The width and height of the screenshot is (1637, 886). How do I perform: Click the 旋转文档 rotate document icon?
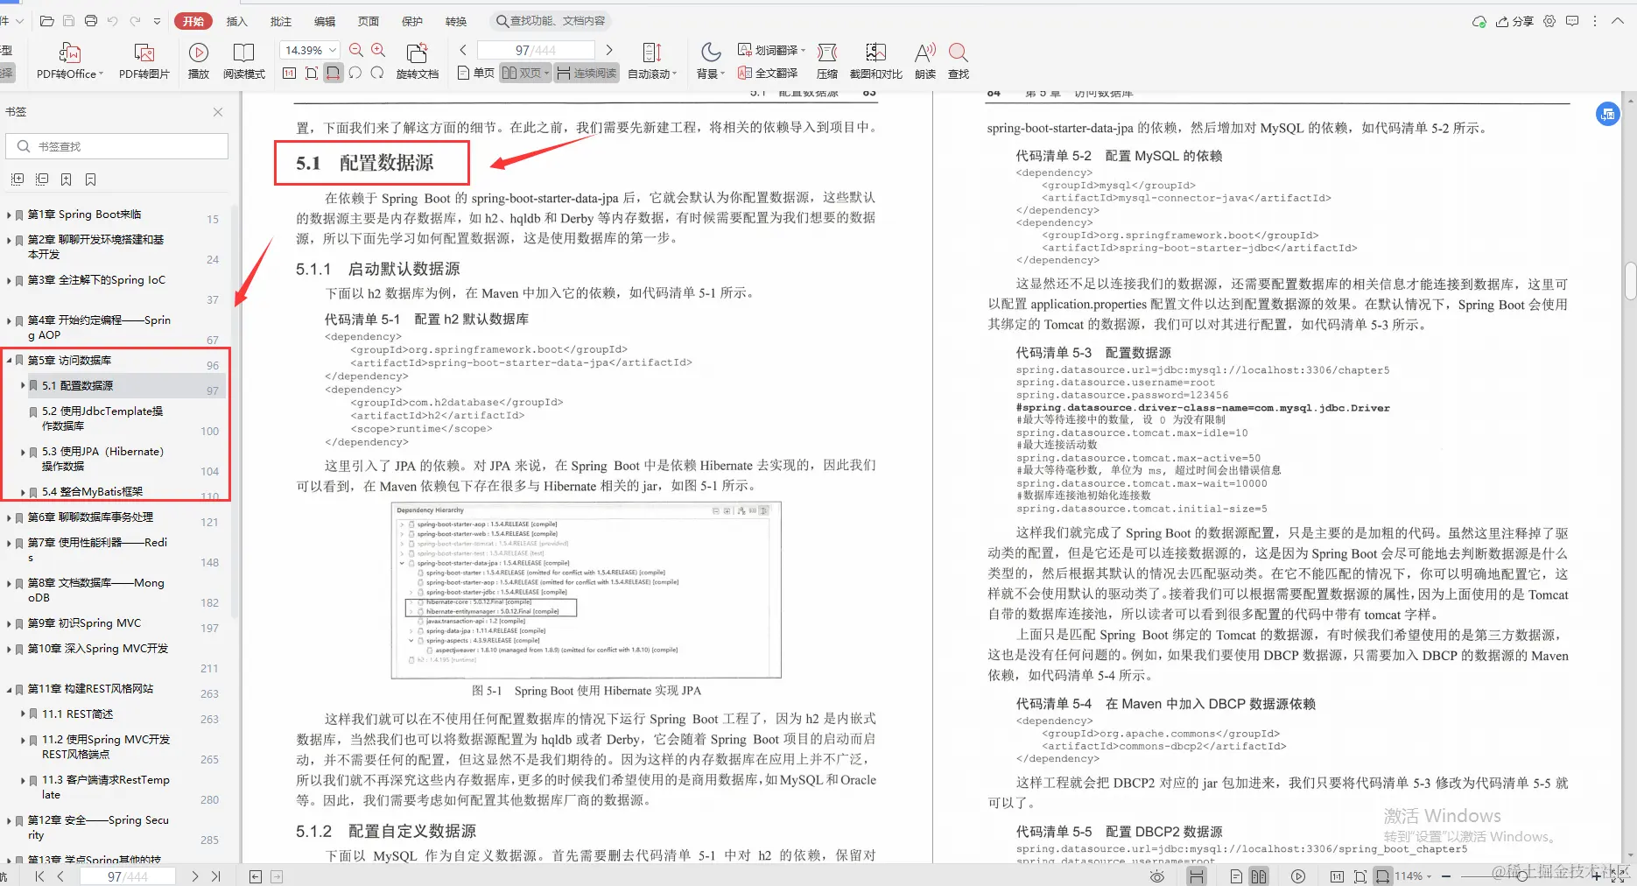[418, 60]
